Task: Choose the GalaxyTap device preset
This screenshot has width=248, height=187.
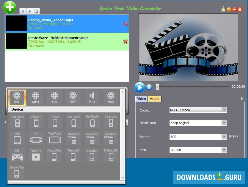Action: point(17,172)
